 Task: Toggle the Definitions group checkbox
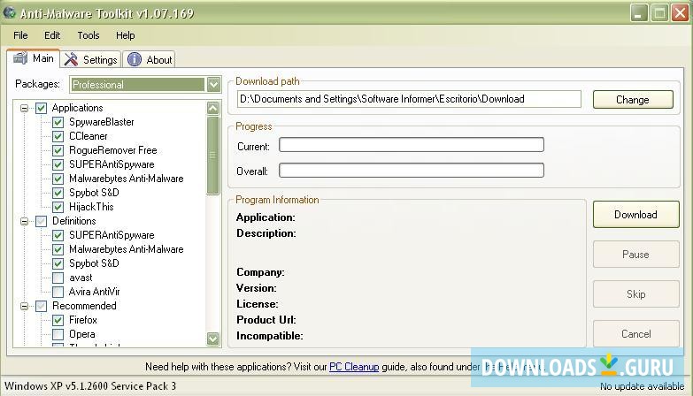[x=41, y=221]
